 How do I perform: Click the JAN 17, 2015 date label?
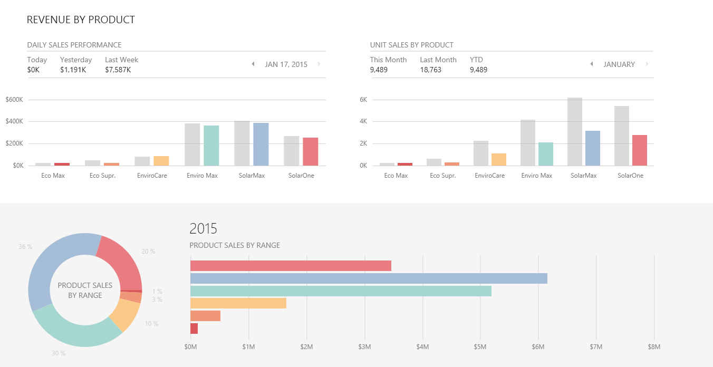click(x=286, y=64)
